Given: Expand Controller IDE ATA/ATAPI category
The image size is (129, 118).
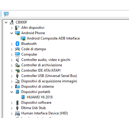Looking at the screenshot, I should (x=12, y=71).
